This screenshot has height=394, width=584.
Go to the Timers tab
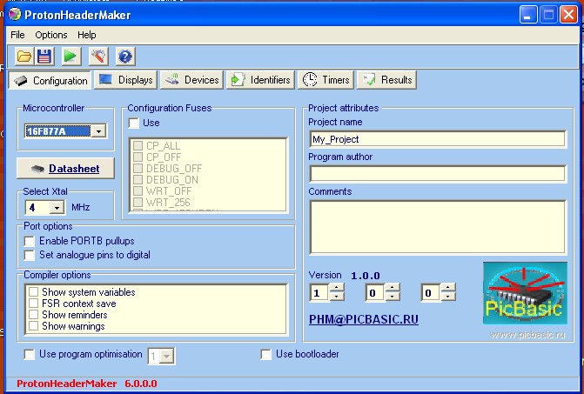pos(326,80)
